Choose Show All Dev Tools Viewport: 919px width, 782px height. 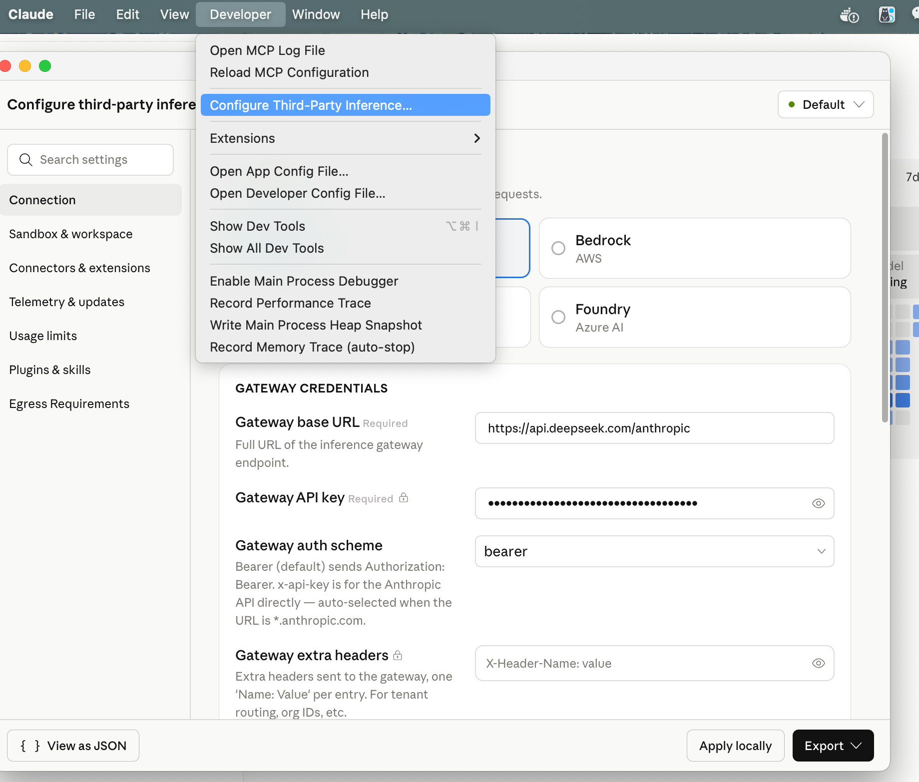click(x=345, y=248)
